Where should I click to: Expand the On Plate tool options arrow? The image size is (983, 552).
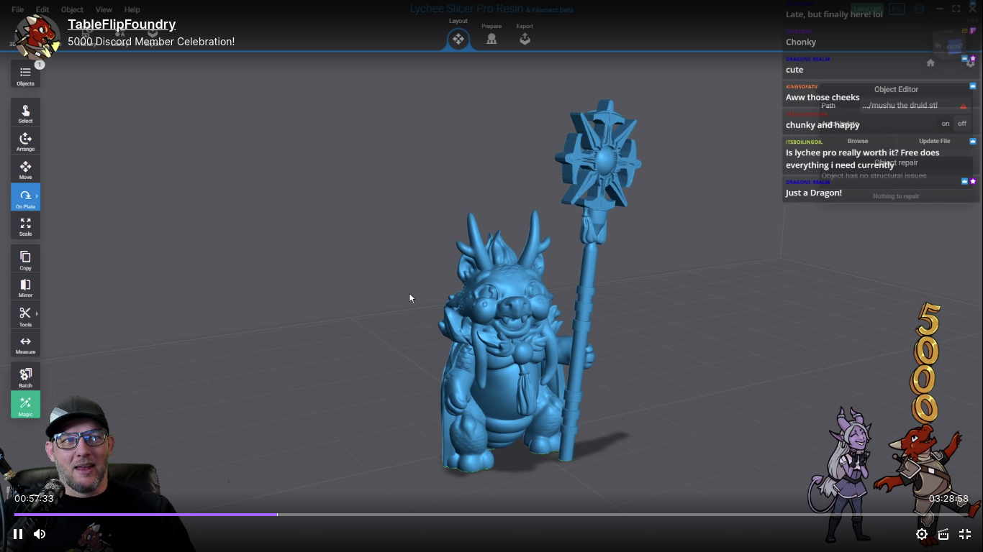point(37,196)
